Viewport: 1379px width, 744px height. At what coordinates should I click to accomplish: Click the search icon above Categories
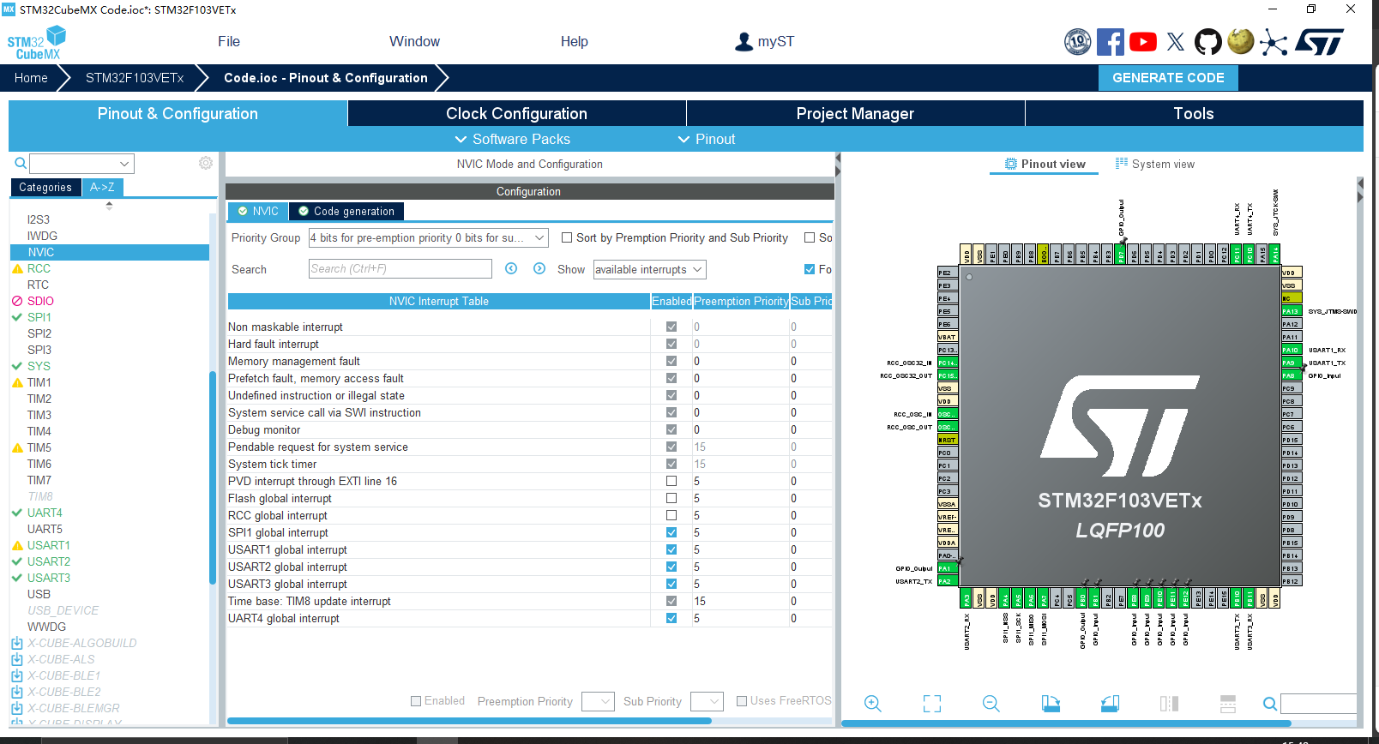coord(21,163)
